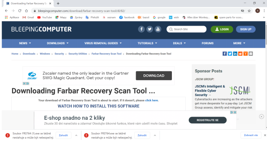Open a new browser tab
The width and height of the screenshot is (267, 141).
58,3
